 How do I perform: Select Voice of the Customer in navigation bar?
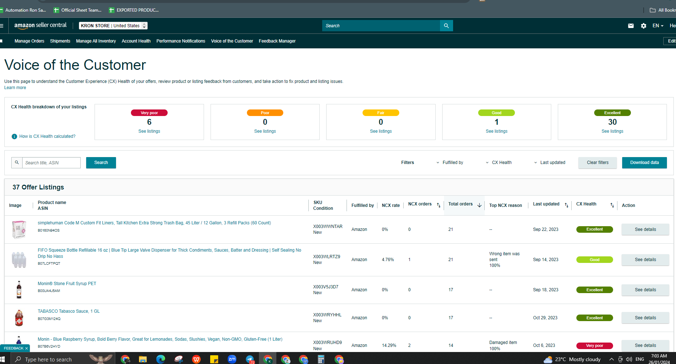232,41
